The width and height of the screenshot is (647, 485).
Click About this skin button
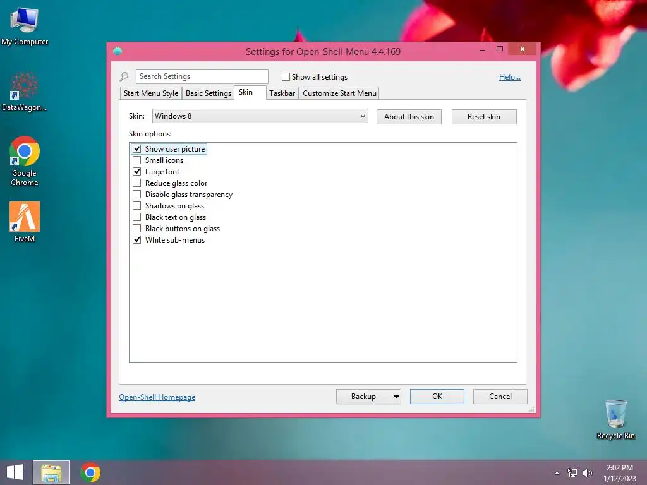[409, 117]
